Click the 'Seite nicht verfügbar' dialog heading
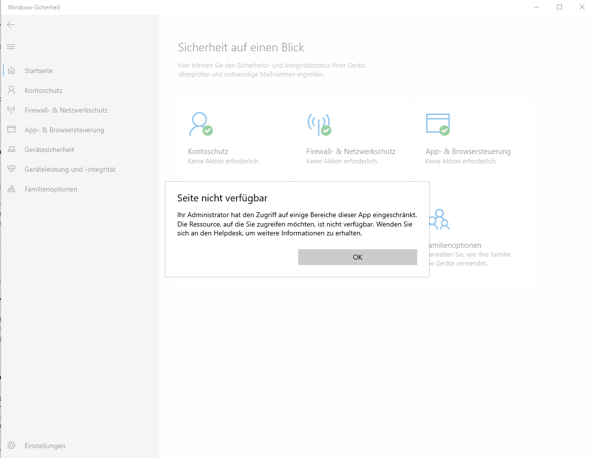This screenshot has width=592, height=458. 222,198
